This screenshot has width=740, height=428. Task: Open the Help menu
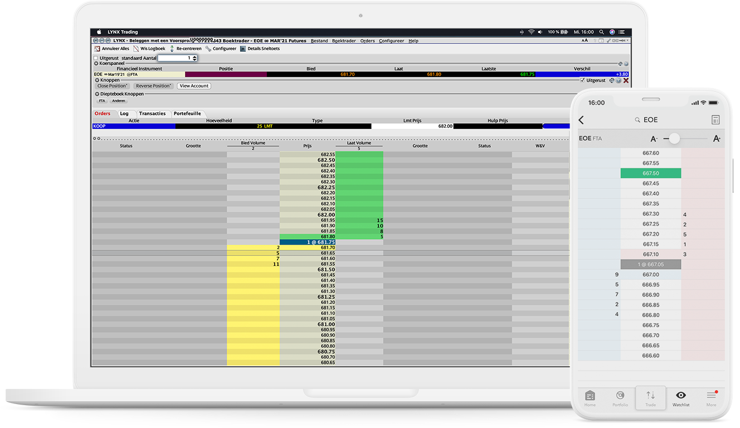click(413, 41)
